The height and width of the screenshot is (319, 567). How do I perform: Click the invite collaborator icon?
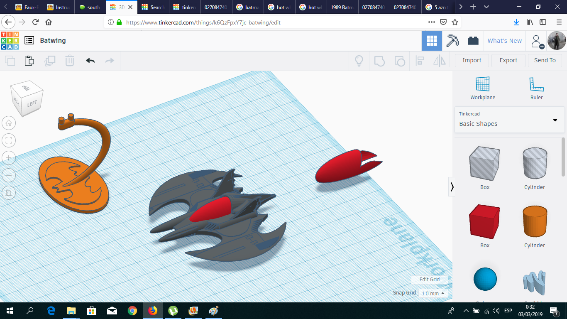click(x=538, y=41)
